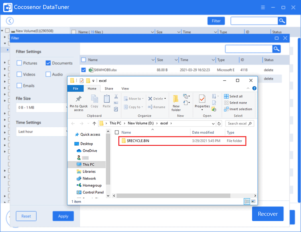The image size is (301, 232).
Task: Click the Search excel input field
Action: [x=240, y=124]
